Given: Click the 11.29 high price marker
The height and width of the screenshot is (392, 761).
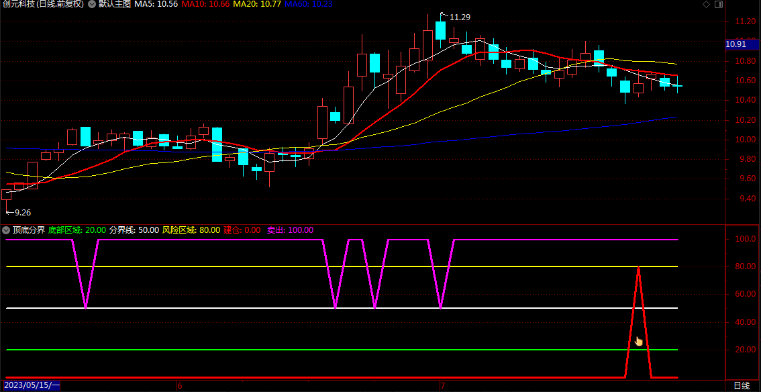Looking at the screenshot, I should pyautogui.click(x=460, y=17).
